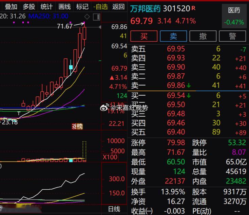Select 买一 price 69.54
249x215 pixels.
176,96
